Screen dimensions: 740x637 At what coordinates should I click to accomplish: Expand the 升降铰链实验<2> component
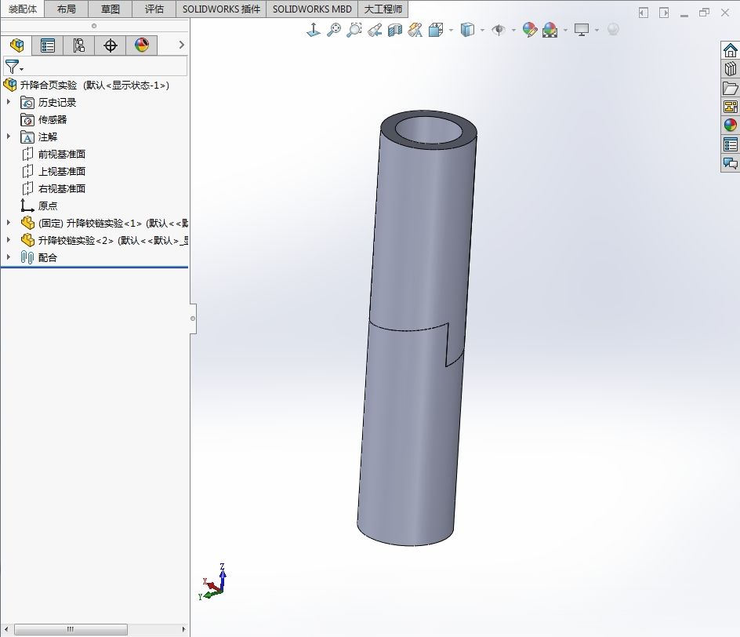(9, 240)
